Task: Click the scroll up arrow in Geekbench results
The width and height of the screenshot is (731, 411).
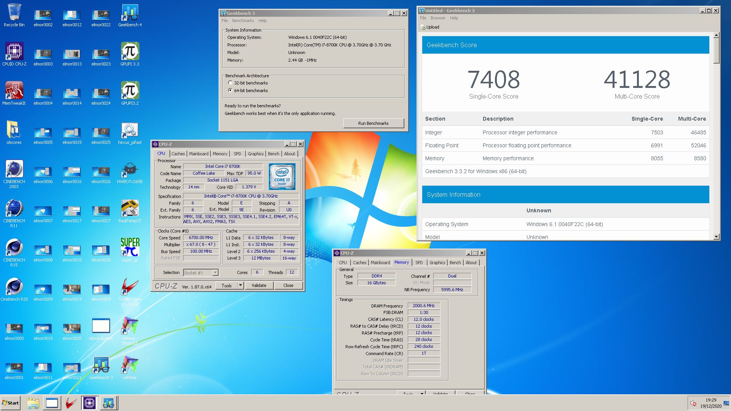Action: 716,35
